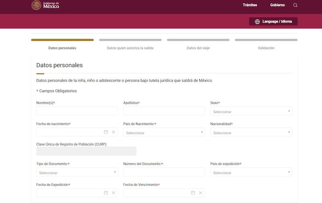Focus the Número del Documento field

point(164,172)
